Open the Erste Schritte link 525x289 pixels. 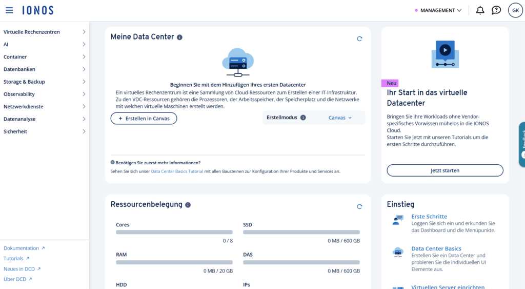[x=429, y=217]
